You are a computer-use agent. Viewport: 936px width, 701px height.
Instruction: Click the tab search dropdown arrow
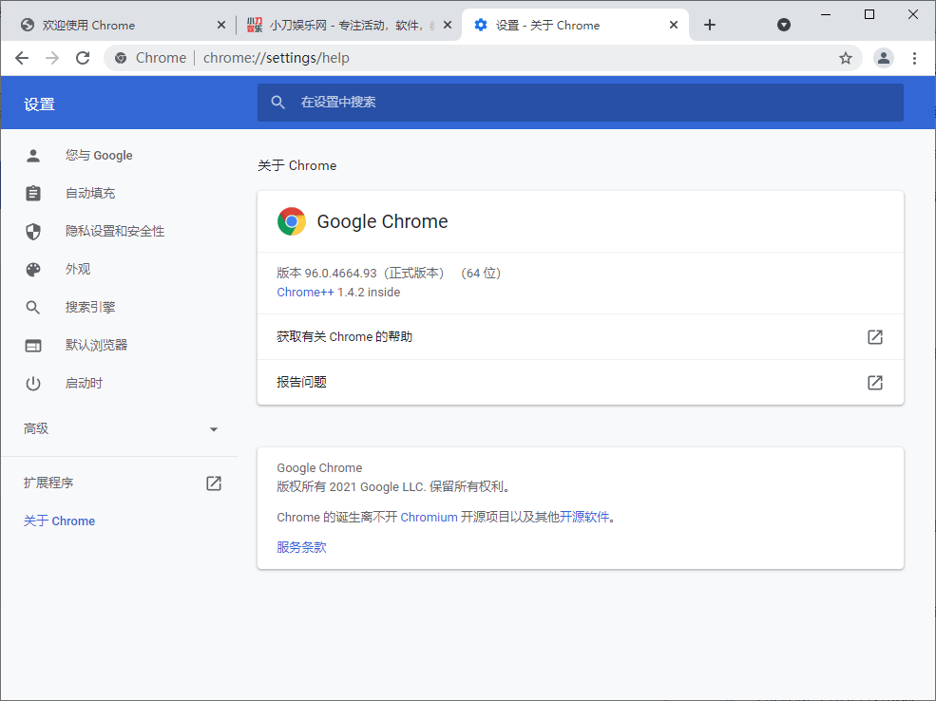pos(784,25)
